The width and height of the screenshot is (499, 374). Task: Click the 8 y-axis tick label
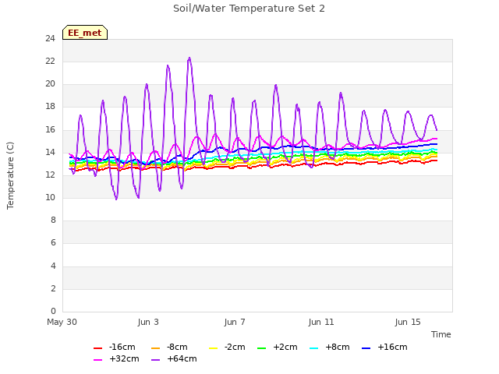tap(53, 220)
